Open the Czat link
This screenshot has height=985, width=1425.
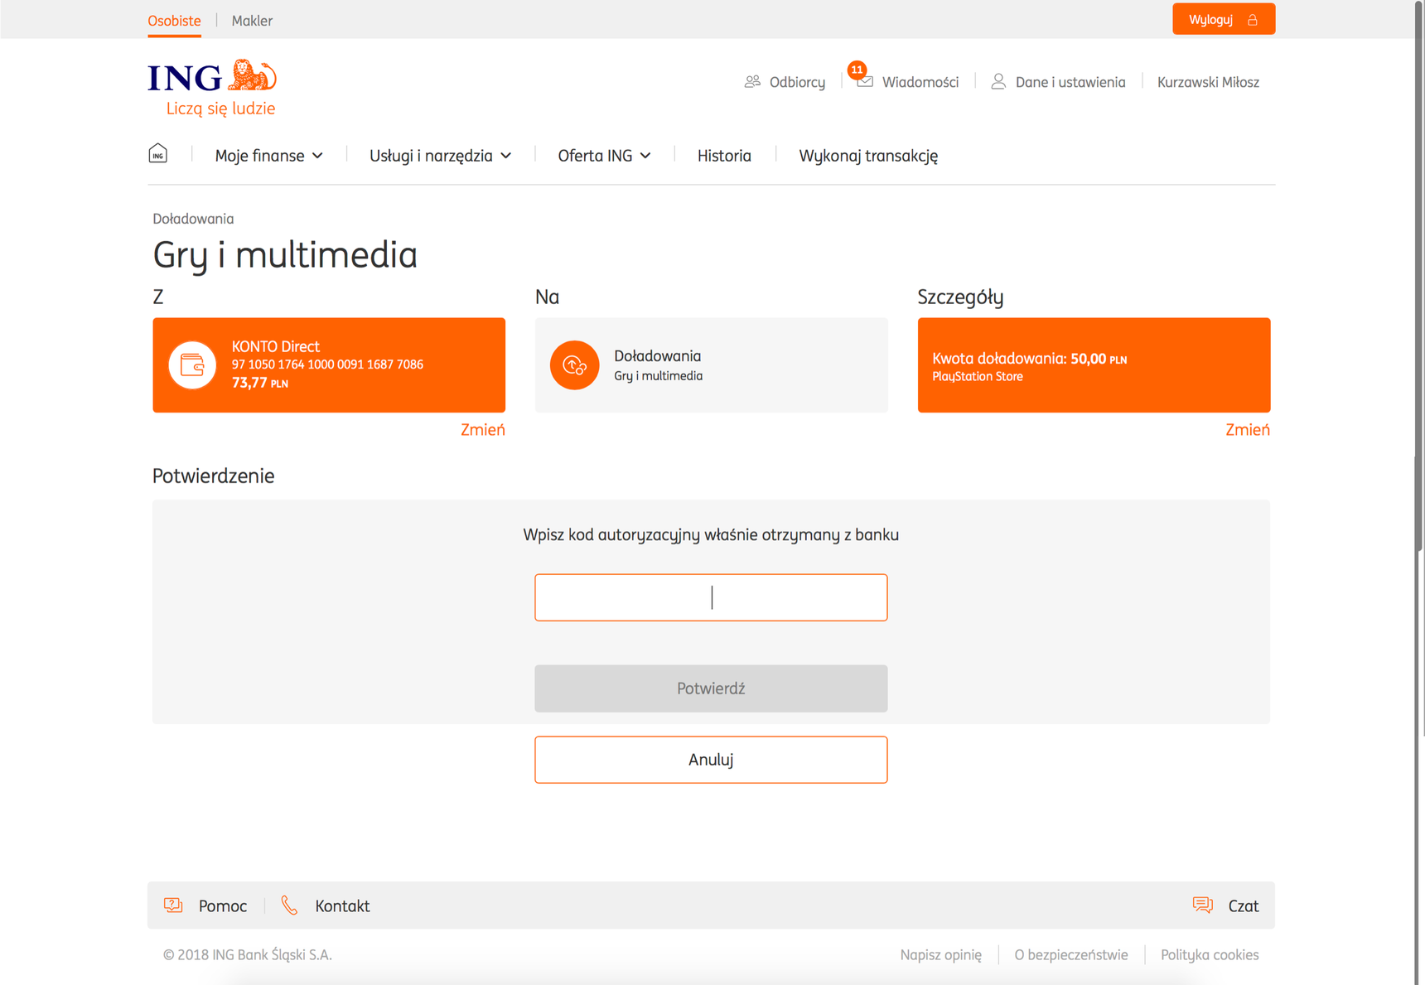[1243, 906]
